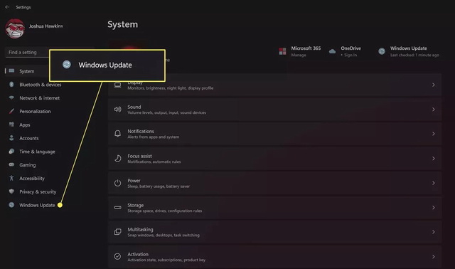This screenshot has height=269, width=455.
Task: Open Joshua Hawkins profile avatar
Action: (x=15, y=28)
